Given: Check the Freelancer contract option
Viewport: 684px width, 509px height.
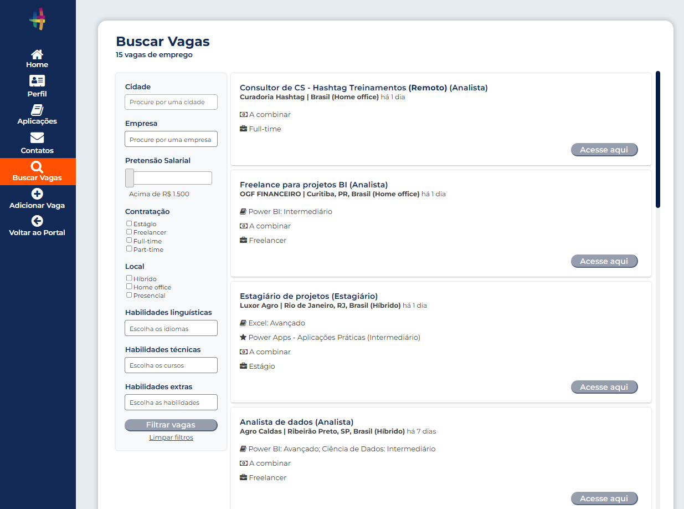Looking at the screenshot, I should coord(129,232).
